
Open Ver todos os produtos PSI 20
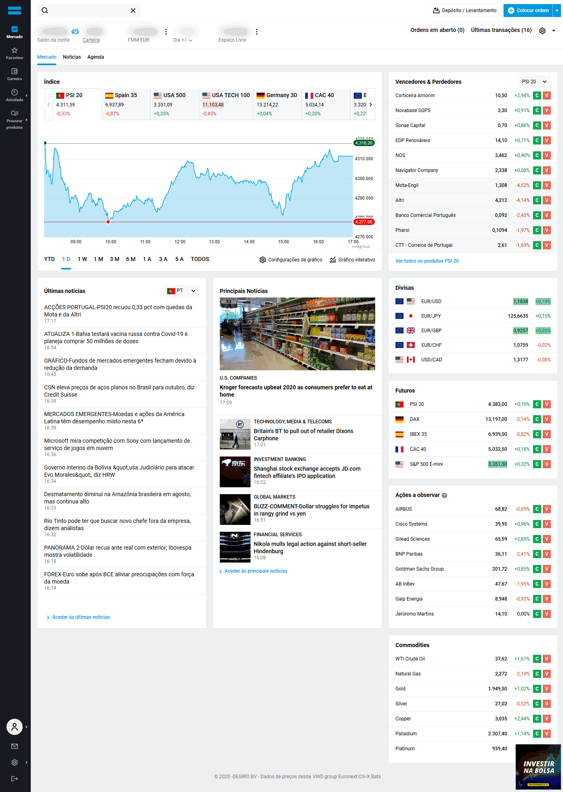pyautogui.click(x=427, y=261)
